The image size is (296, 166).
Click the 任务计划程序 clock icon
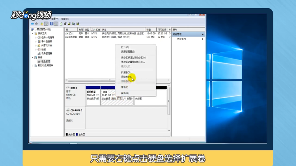pyautogui.click(x=39, y=38)
